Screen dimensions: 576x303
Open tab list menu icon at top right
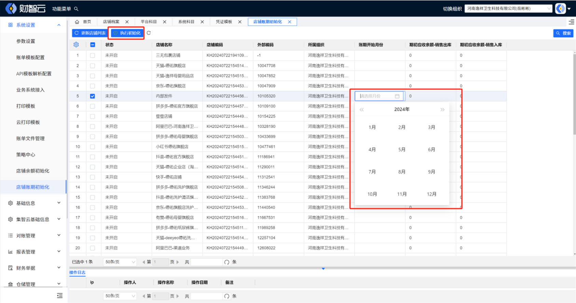[571, 22]
